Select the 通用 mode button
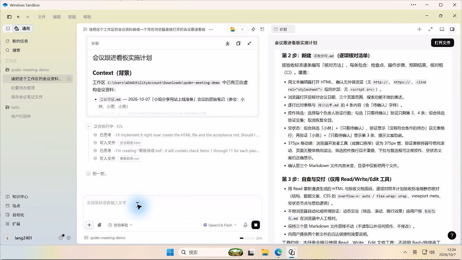 [22, 28]
